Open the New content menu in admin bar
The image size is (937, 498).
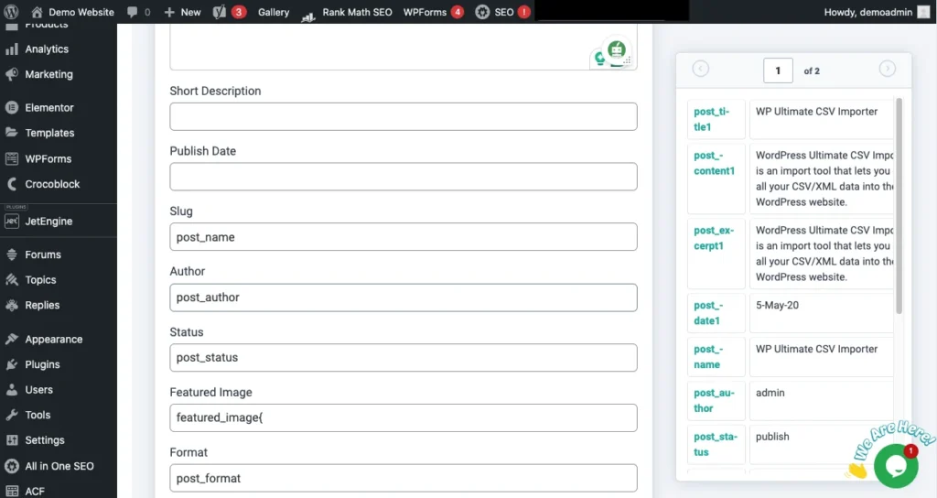pyautogui.click(x=182, y=12)
